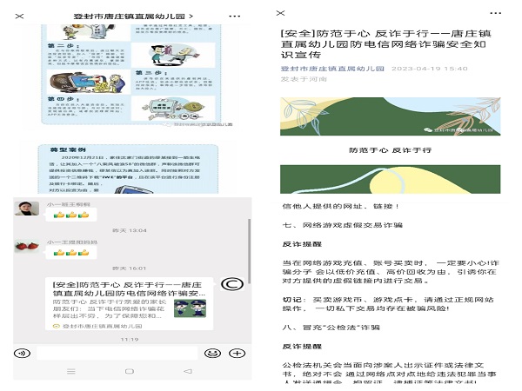Screen dimensions: 522x391
Task: Close the right article page with X
Action: (x=281, y=13)
